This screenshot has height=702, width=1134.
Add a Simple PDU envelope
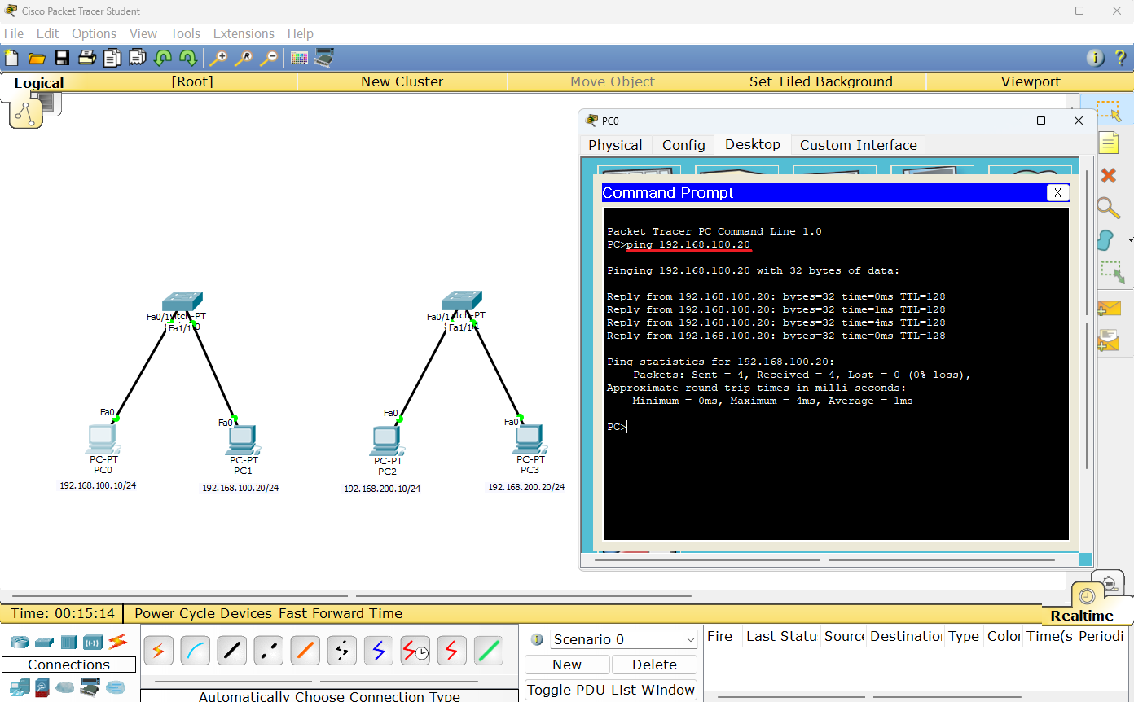click(x=1109, y=309)
